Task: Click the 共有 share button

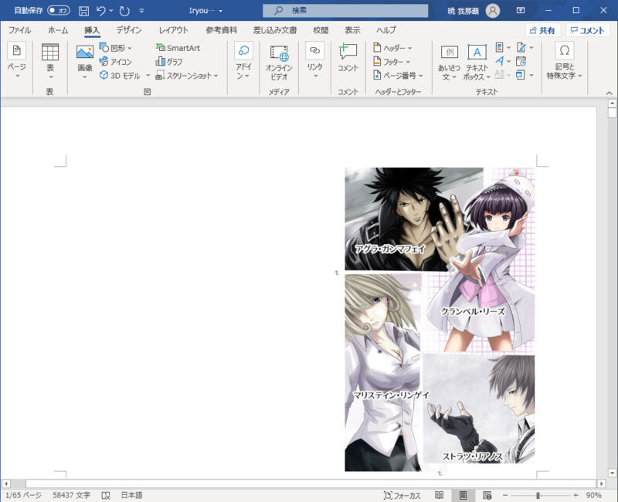Action: click(x=543, y=30)
